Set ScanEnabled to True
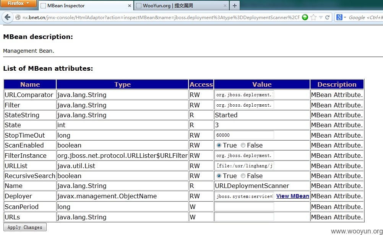Viewport: 383px width, 235px height. (x=219, y=145)
